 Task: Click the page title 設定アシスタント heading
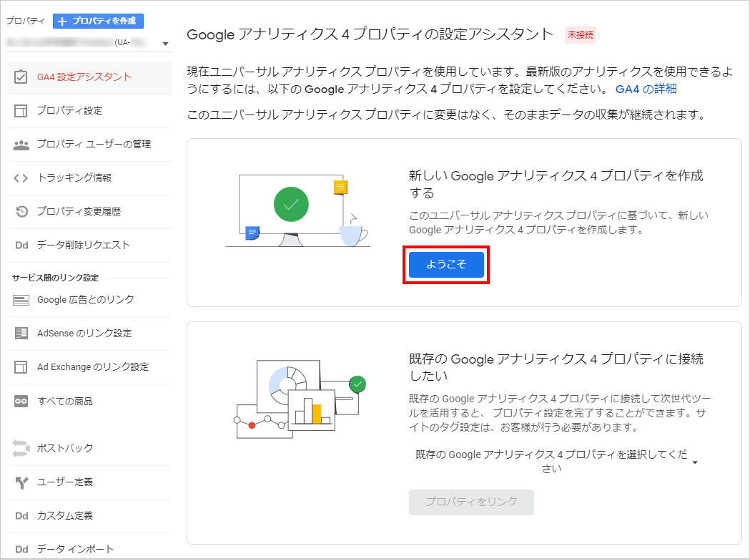[370, 34]
